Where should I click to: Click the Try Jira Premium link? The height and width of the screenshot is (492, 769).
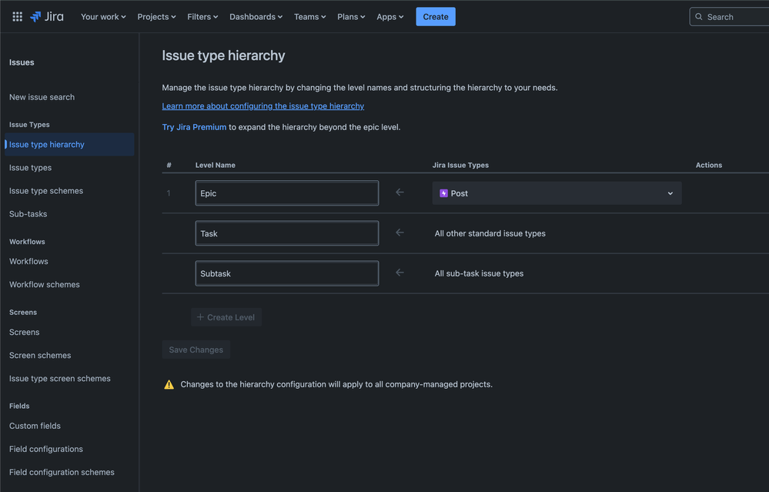click(x=194, y=127)
